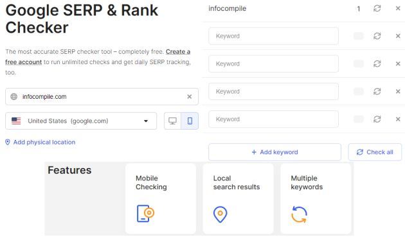Focus the fourth empty Keyword input

click(x=273, y=119)
